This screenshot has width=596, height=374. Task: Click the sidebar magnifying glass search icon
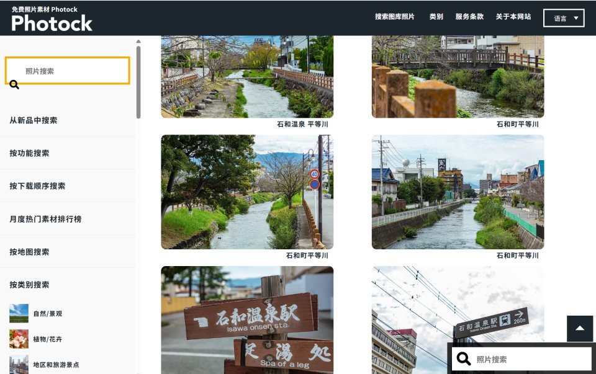point(14,84)
